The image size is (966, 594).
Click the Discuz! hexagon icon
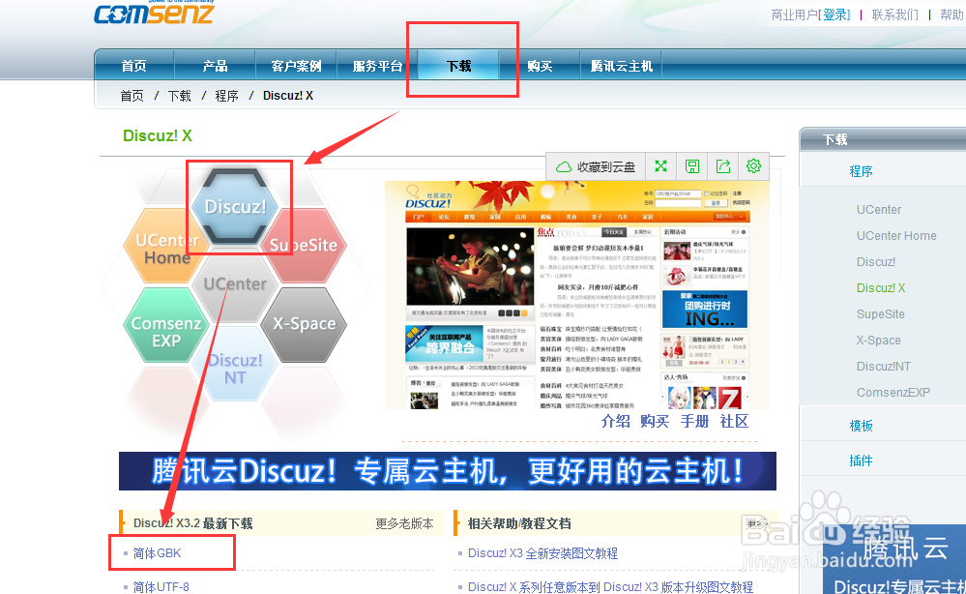coord(235,206)
